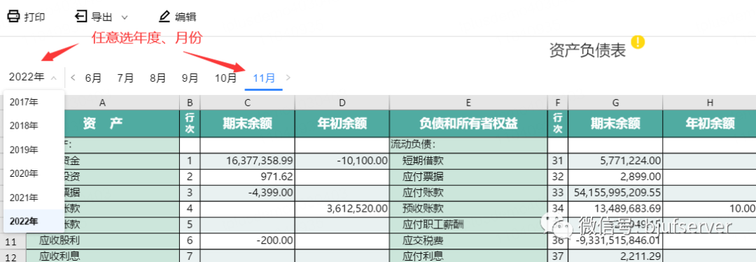Collapse the 2022年 year selector

pyautogui.click(x=54, y=78)
